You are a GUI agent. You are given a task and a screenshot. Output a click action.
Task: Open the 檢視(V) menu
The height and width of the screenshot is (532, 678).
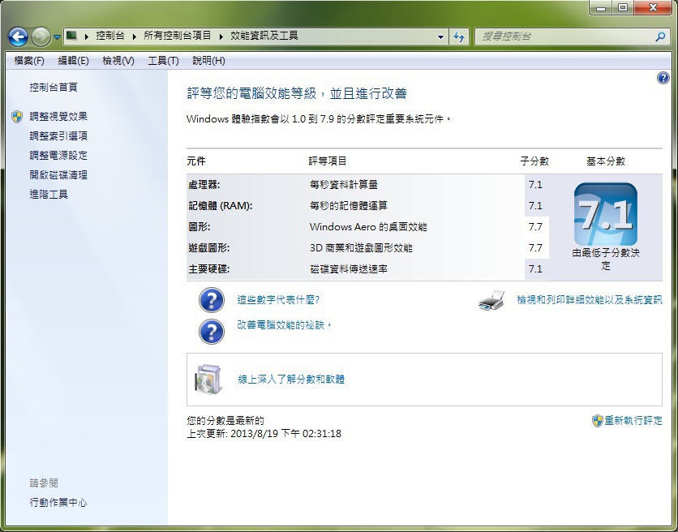click(118, 61)
